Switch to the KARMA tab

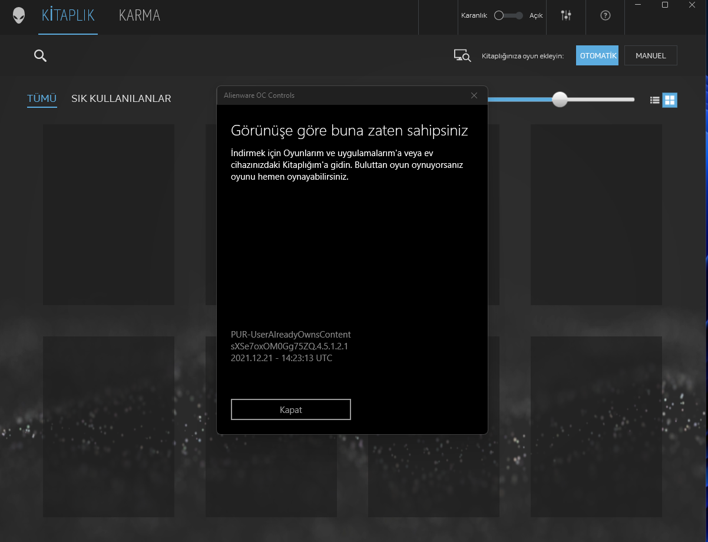[140, 15]
